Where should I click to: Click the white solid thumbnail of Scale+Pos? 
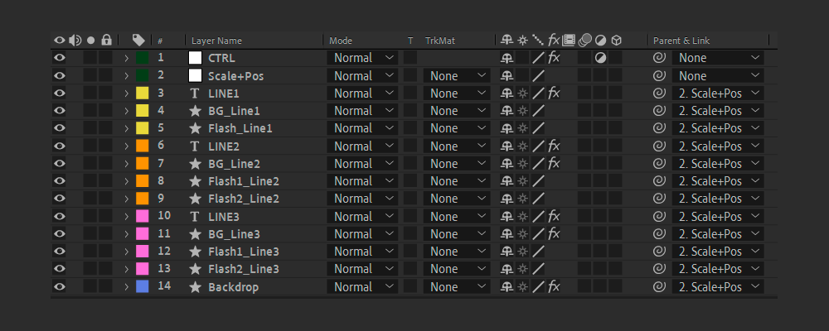(x=195, y=76)
